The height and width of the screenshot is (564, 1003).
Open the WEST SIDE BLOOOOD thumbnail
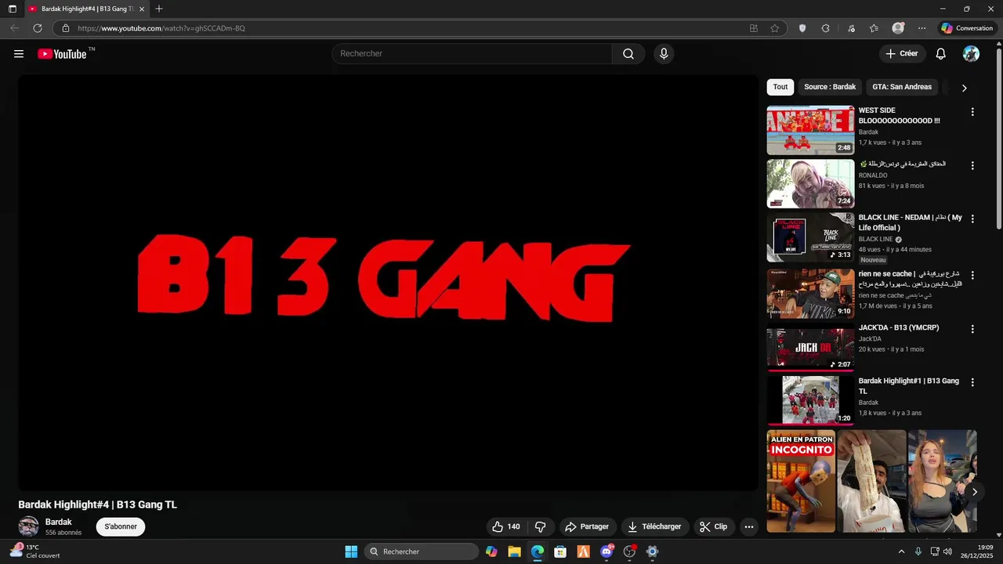810,130
